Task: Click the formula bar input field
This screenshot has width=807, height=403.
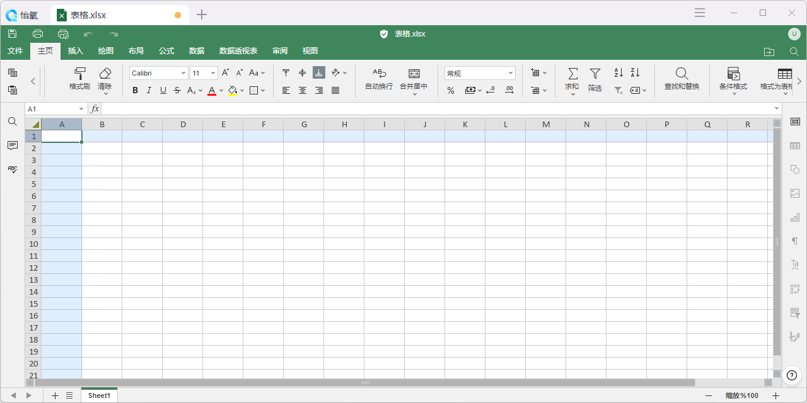Action: pos(438,109)
